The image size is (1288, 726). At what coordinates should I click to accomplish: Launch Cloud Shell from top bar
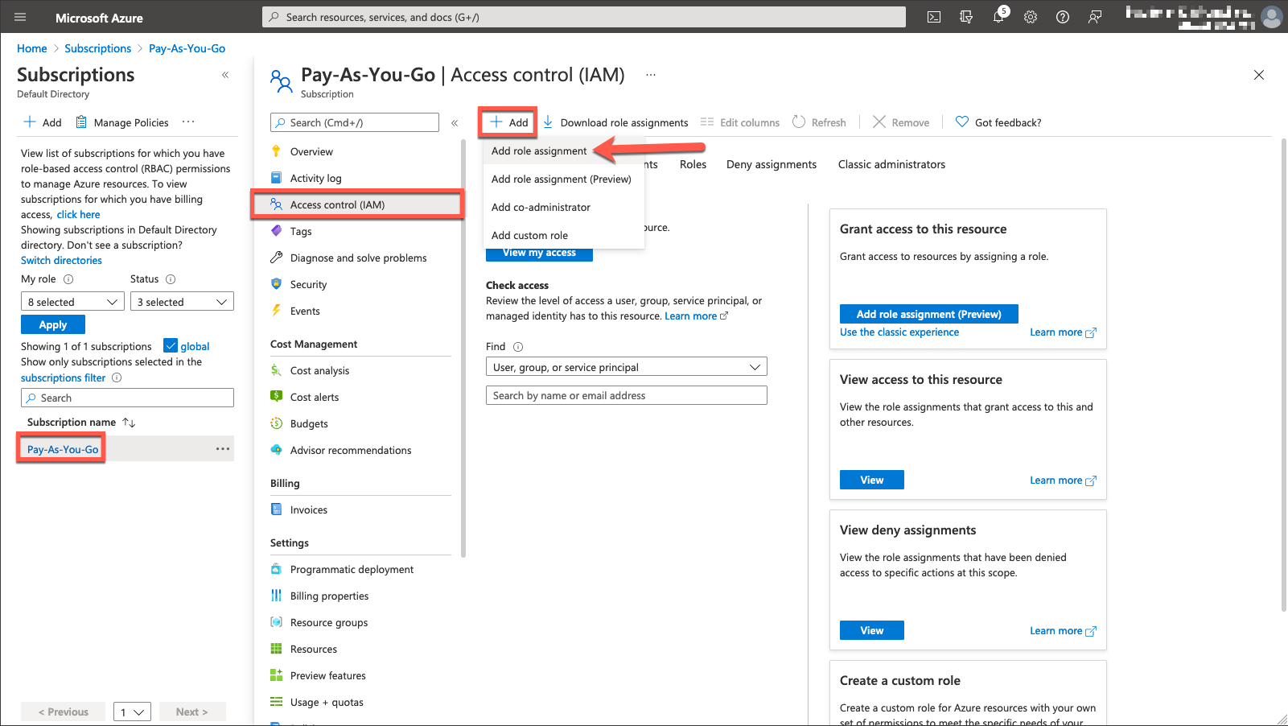934,17
